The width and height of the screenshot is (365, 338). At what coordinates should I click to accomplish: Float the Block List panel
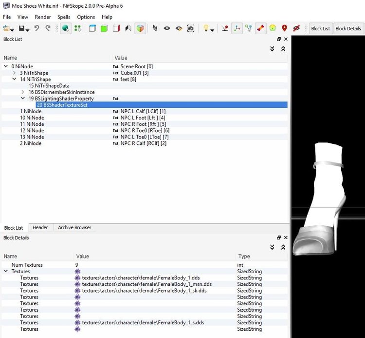click(x=279, y=39)
